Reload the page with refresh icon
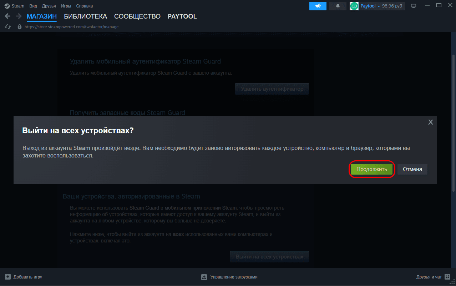Image resolution: width=456 pixels, height=286 pixels. click(x=8, y=27)
